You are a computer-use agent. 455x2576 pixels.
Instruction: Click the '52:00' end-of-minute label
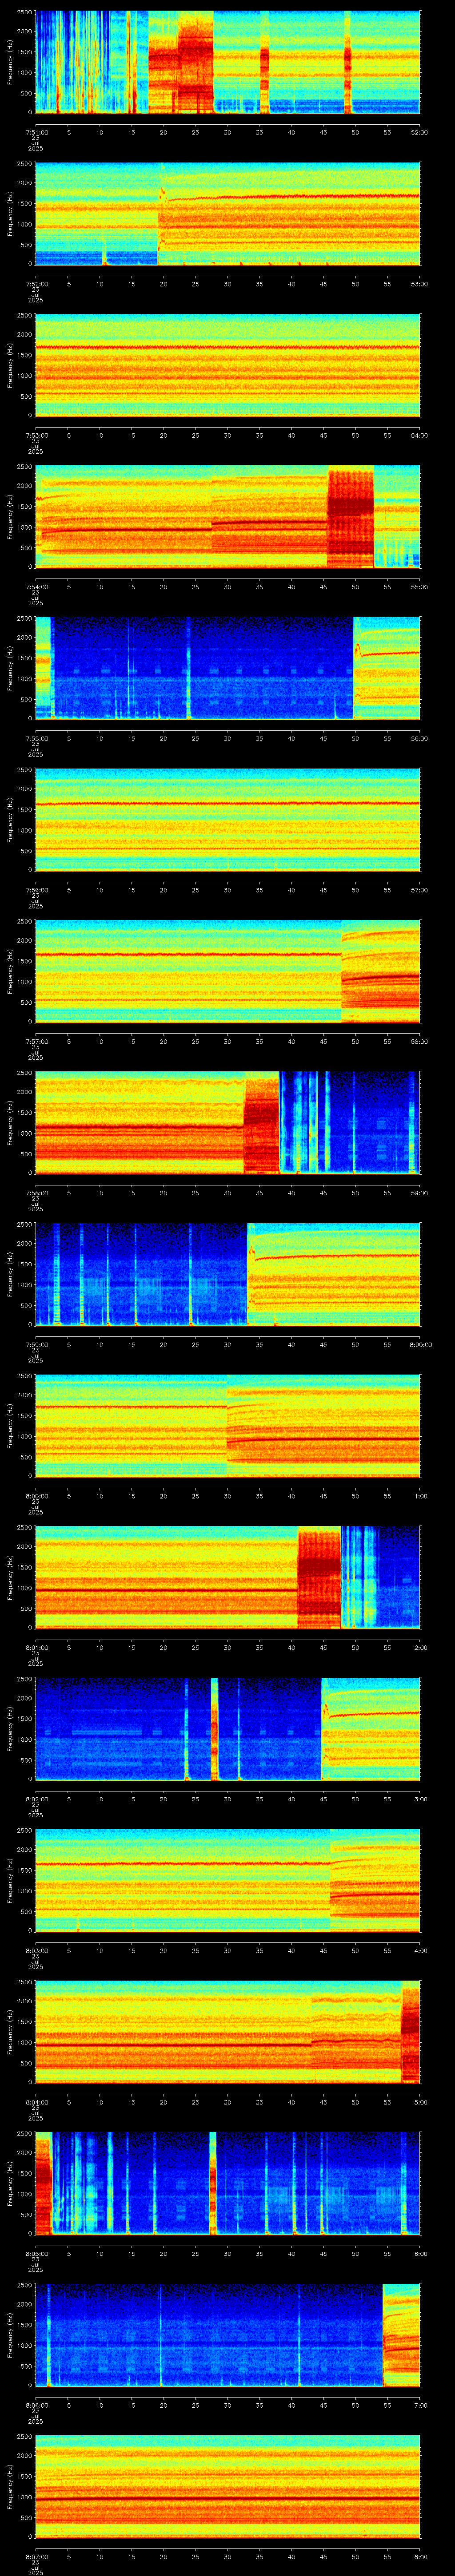(419, 132)
